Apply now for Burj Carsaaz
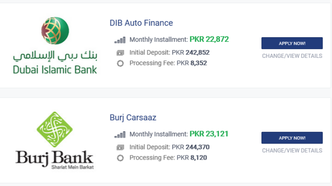The height and width of the screenshot is (186, 332). [x=292, y=138]
